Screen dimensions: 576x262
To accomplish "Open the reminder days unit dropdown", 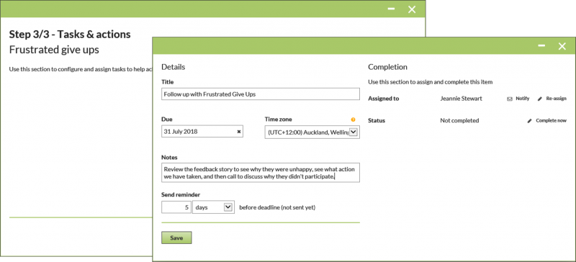I will (x=213, y=207).
